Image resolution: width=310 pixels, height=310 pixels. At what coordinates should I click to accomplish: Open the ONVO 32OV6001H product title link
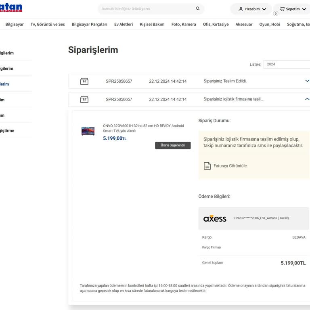point(143,128)
